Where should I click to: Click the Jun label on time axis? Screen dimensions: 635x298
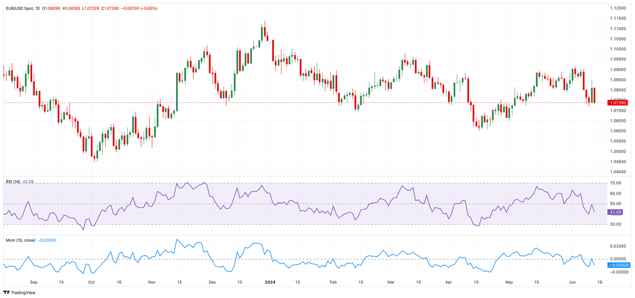pyautogui.click(x=572, y=282)
